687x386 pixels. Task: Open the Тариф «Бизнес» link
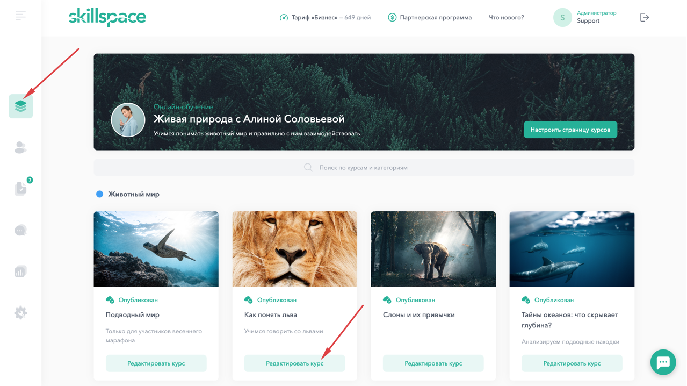pos(331,18)
